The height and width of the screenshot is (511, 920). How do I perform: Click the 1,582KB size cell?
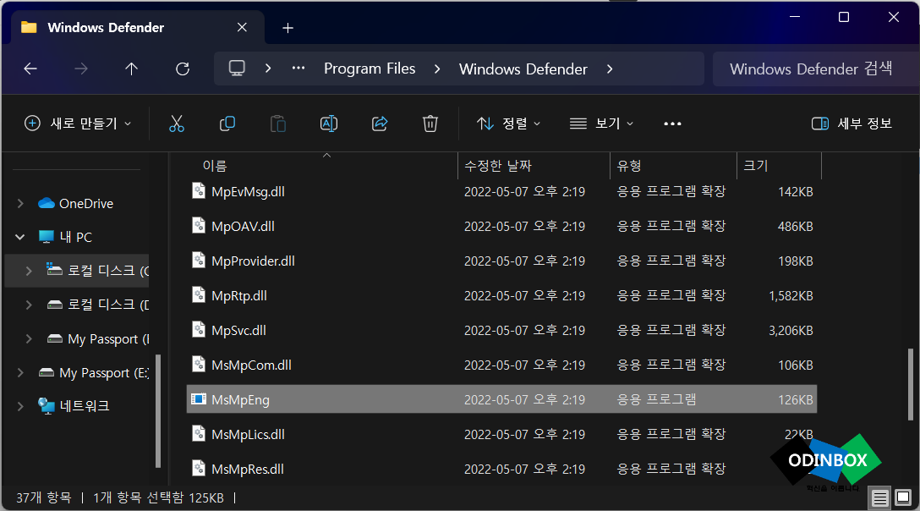[x=791, y=296]
